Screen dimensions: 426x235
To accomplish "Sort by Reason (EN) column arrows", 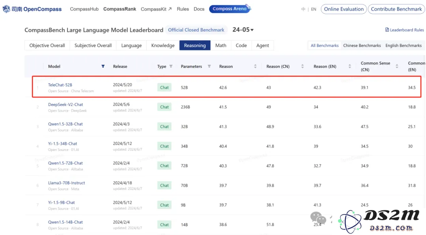I will point(349,66).
